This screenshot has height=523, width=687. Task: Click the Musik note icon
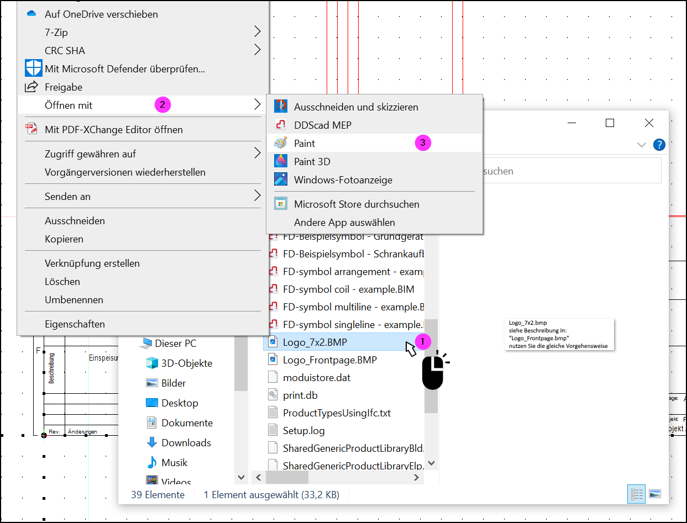pyautogui.click(x=151, y=462)
